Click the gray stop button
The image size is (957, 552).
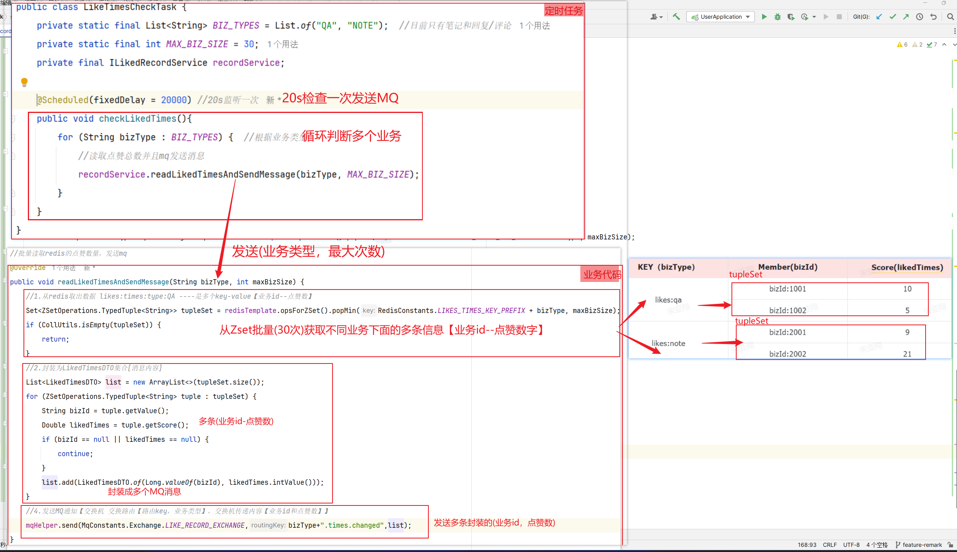(839, 17)
